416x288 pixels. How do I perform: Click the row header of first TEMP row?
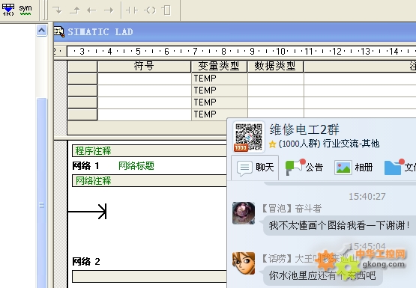pos(82,79)
